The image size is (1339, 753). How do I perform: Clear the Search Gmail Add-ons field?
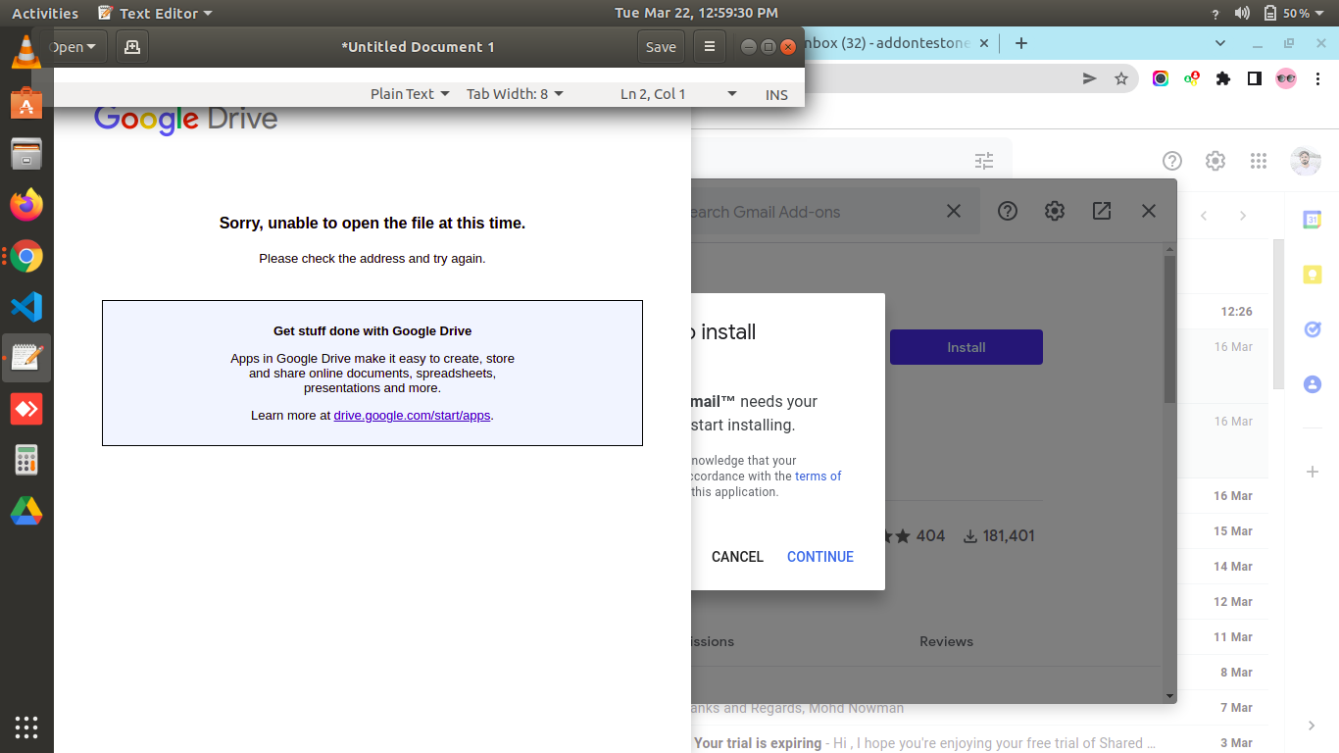pos(954,211)
